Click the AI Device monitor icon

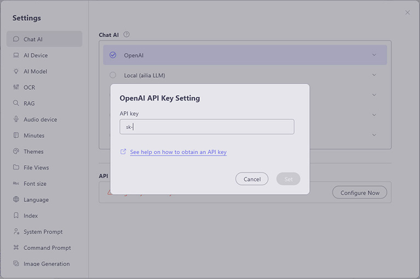(x=16, y=55)
